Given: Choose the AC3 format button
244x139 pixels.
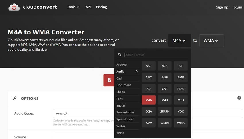Looking at the screenshot, I should (x=165, y=66).
